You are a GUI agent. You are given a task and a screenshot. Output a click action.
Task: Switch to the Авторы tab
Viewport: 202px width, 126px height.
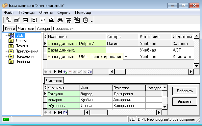pyautogui.click(x=43, y=29)
